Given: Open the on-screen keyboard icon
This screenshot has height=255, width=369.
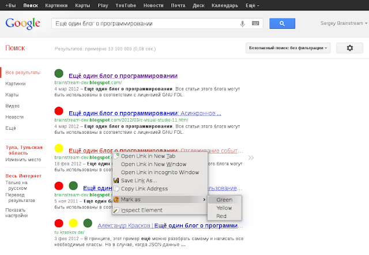Looking at the screenshot, I should 255,23.
